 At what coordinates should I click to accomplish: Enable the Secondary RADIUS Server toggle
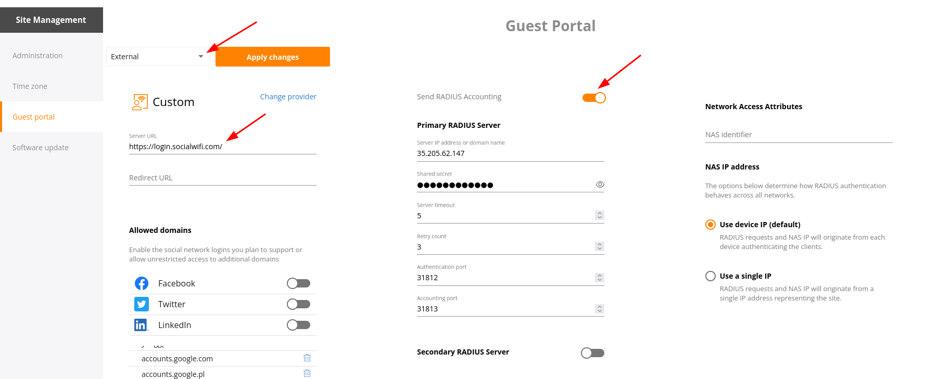592,353
